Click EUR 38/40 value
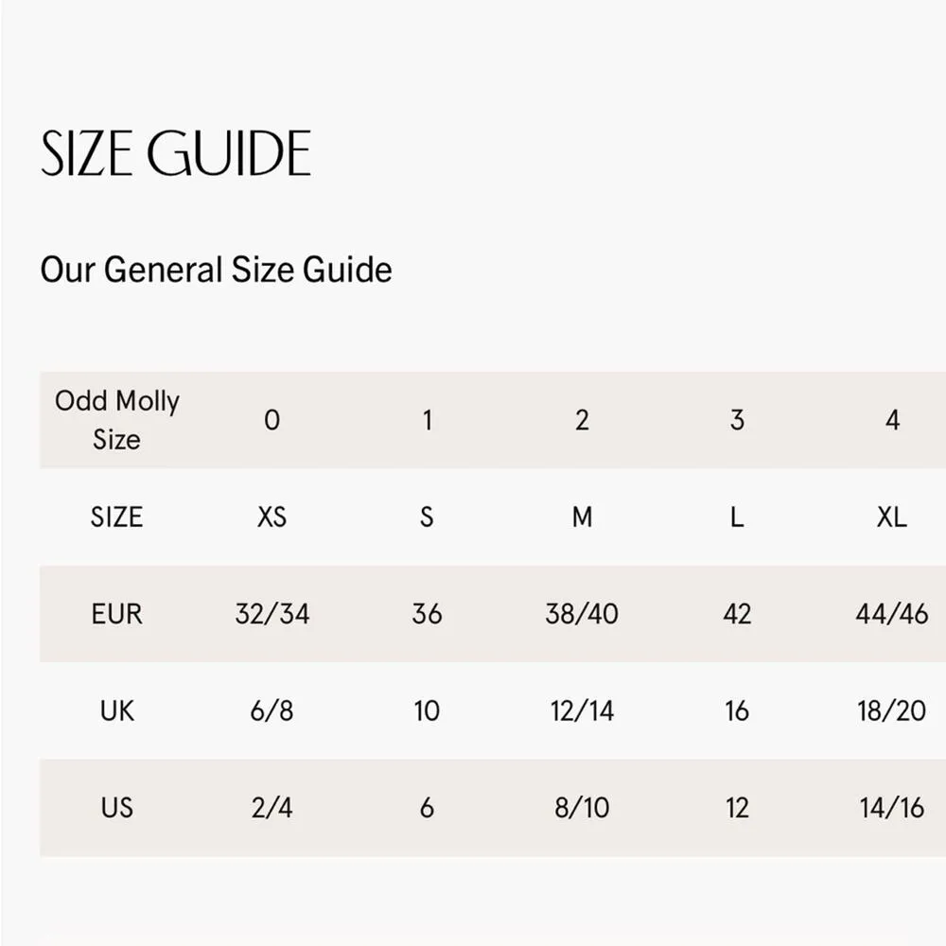This screenshot has width=946, height=946. tap(582, 614)
